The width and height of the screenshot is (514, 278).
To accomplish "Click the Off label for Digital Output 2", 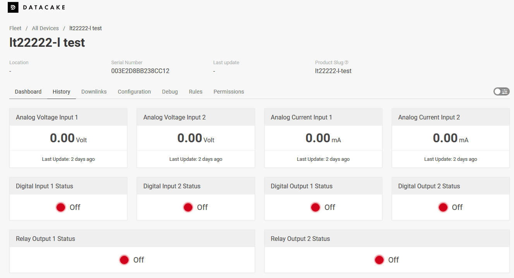I will pos(457,207).
